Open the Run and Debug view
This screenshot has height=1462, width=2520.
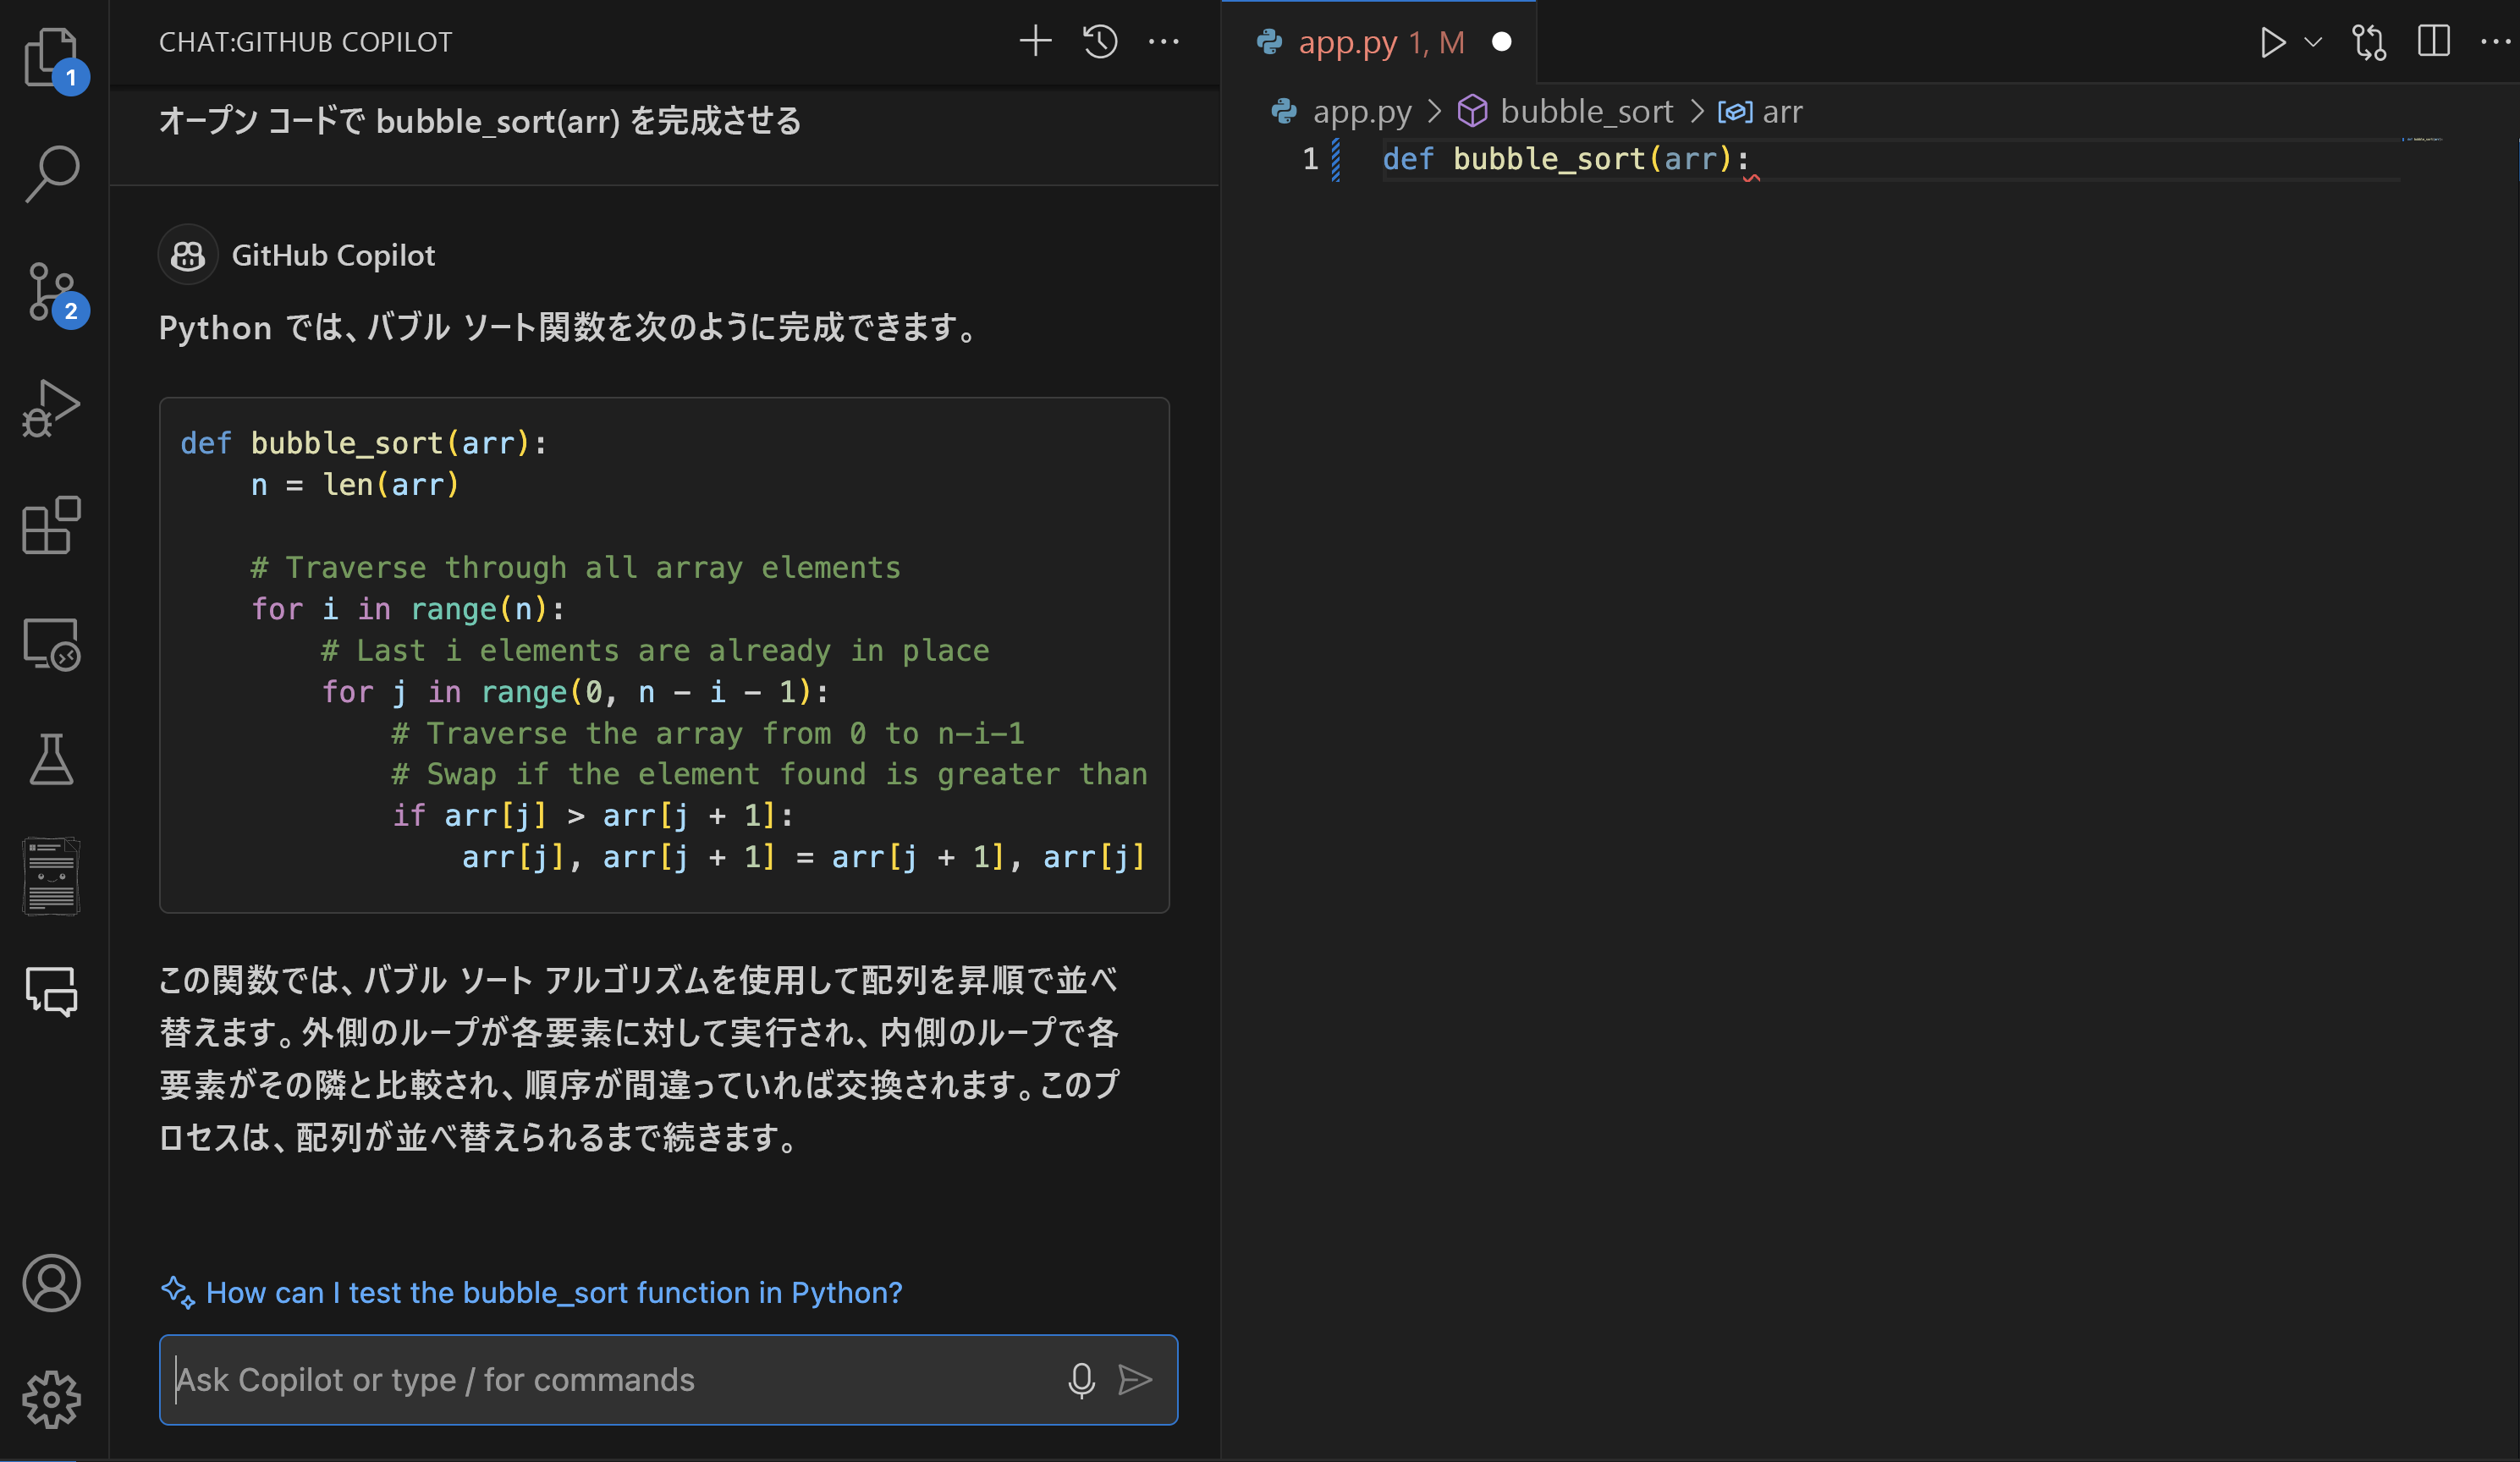pyautogui.click(x=50, y=408)
